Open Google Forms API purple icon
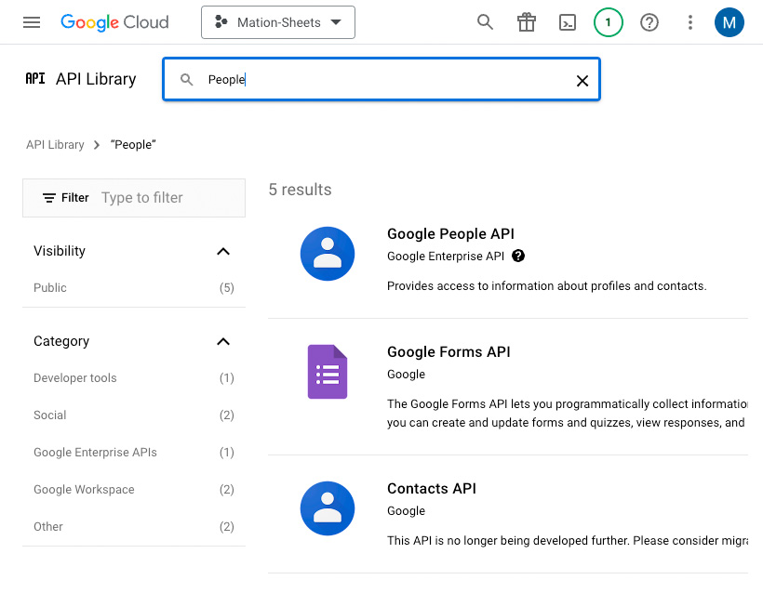The width and height of the screenshot is (763, 593). 328,372
